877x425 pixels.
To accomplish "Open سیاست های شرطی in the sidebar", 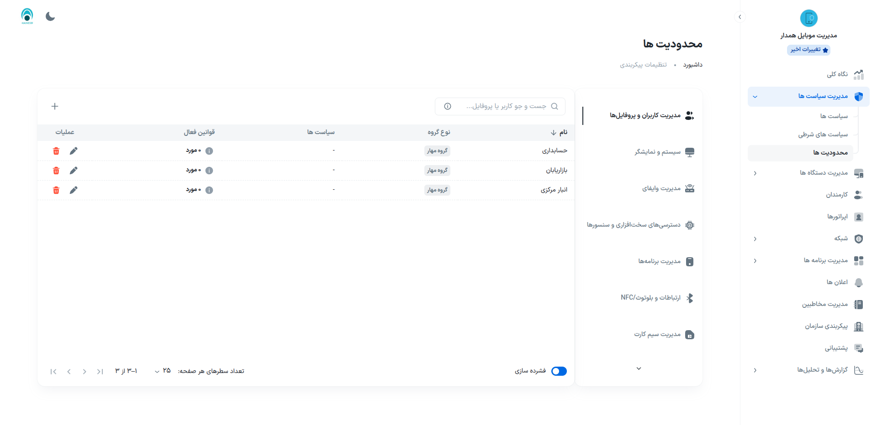I will pyautogui.click(x=823, y=135).
